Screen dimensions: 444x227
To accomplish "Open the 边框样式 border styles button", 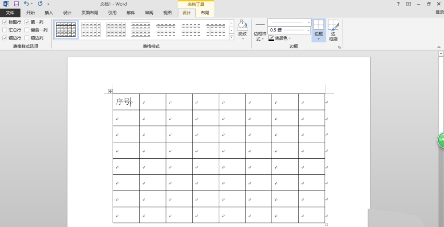I will pos(260,31).
